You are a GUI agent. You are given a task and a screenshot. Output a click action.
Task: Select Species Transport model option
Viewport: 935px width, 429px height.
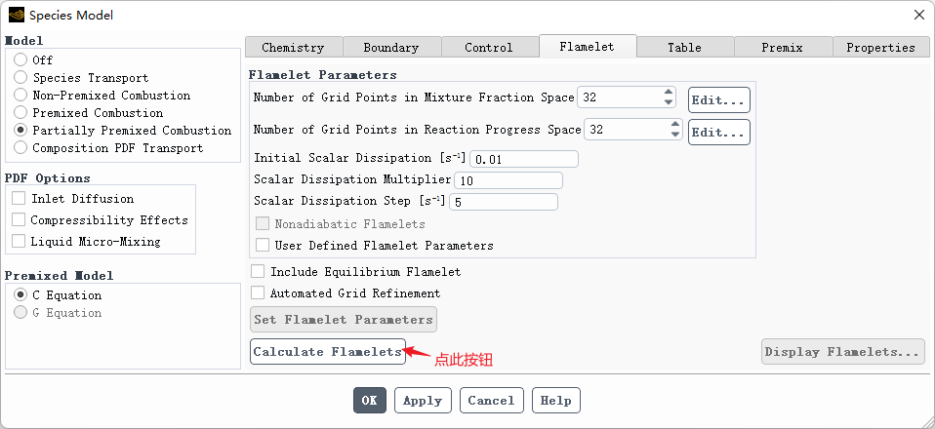pos(20,78)
